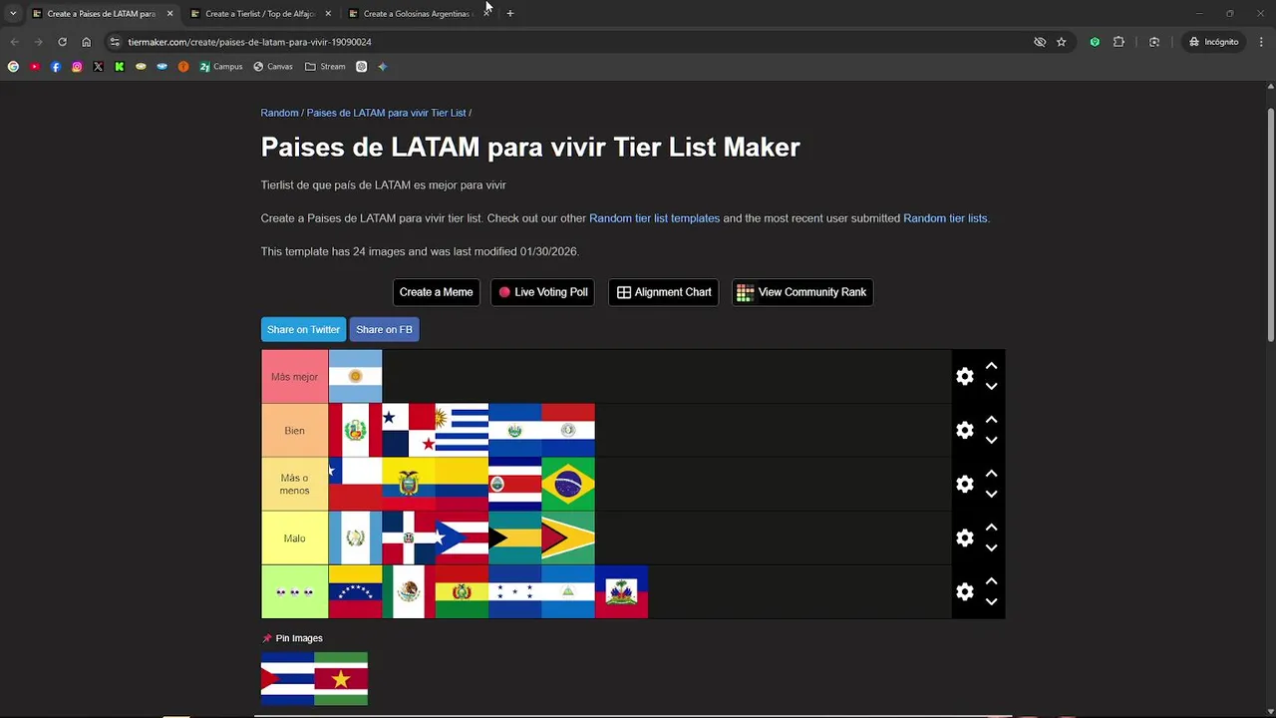Viewport: 1276px width, 718px height.
Task: Click the Create a Meme button
Action: pos(436,292)
